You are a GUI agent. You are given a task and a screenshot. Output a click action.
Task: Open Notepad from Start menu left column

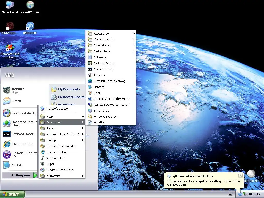pos(20,165)
